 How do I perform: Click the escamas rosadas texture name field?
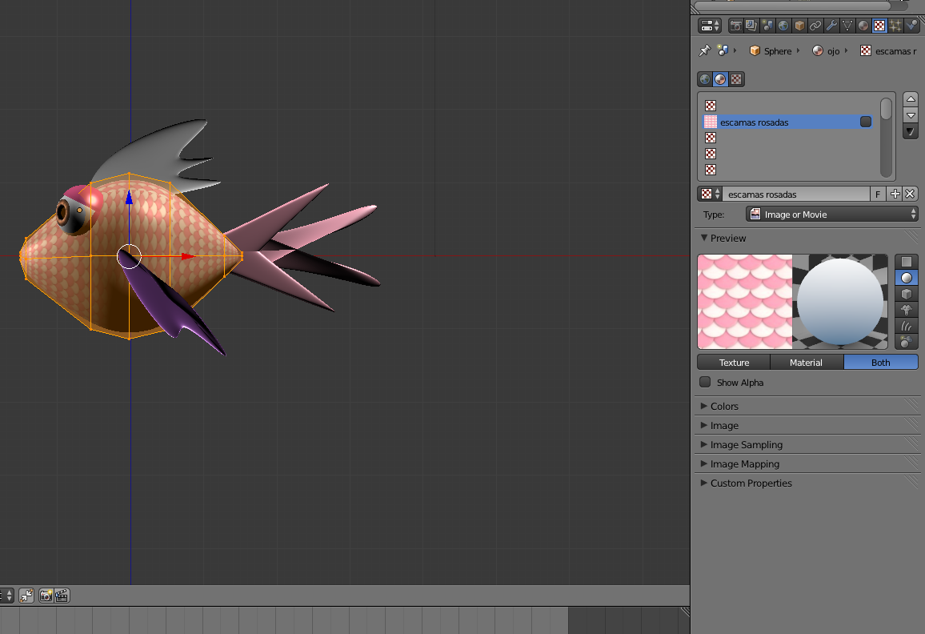[x=796, y=194]
